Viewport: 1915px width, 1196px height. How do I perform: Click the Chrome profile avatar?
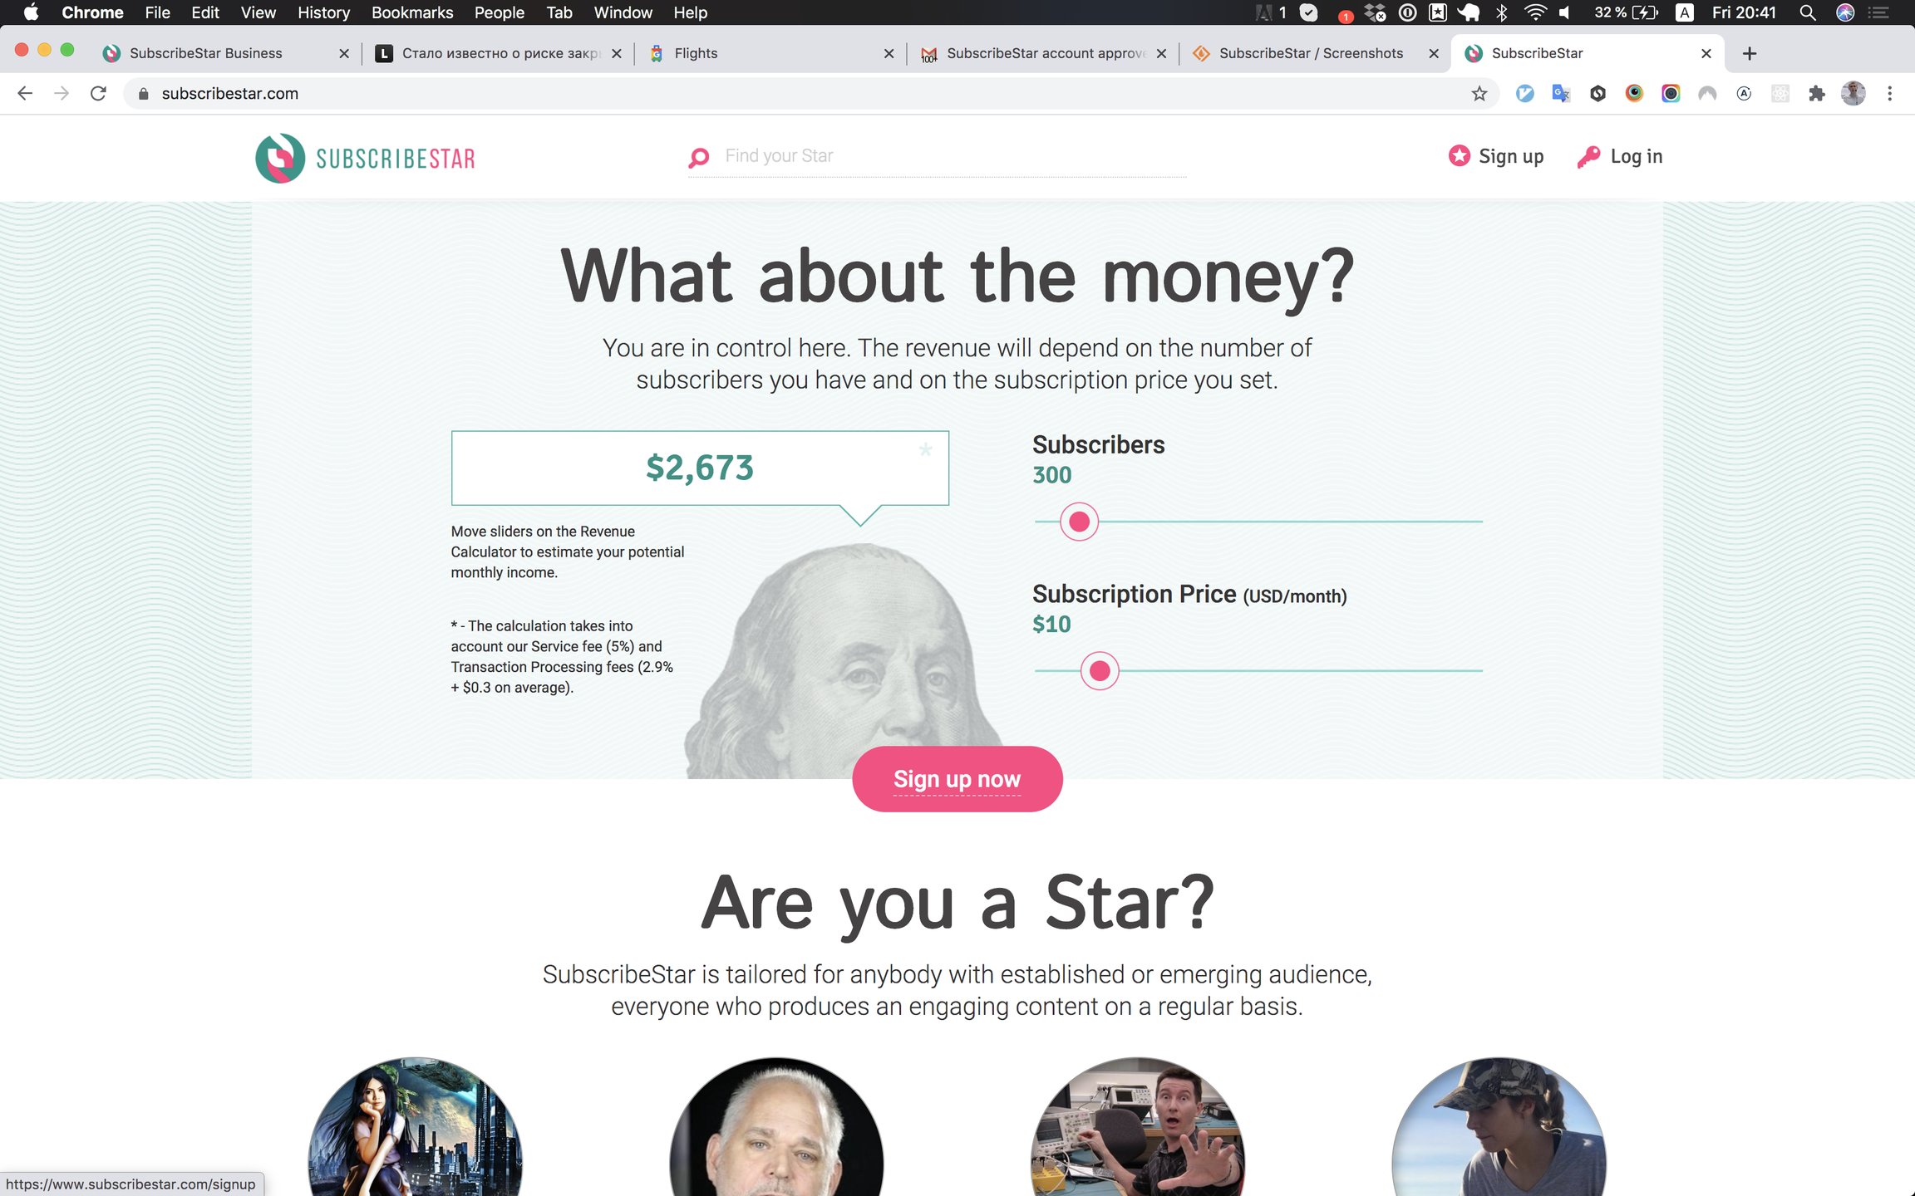[1853, 94]
